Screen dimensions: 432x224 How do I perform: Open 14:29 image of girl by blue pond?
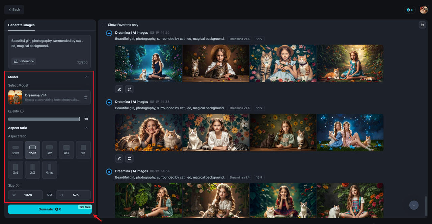148,63
